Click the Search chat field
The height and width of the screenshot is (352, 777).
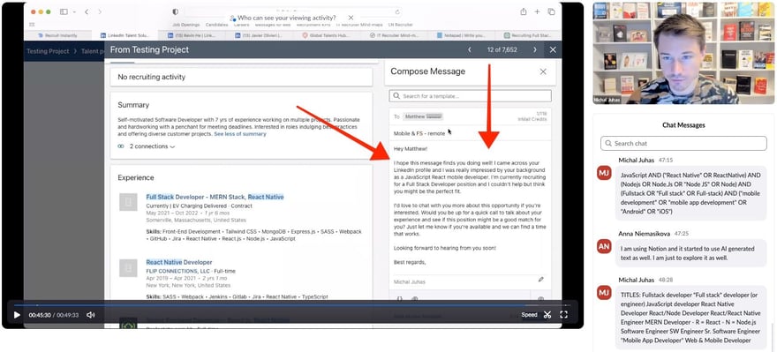[683, 143]
